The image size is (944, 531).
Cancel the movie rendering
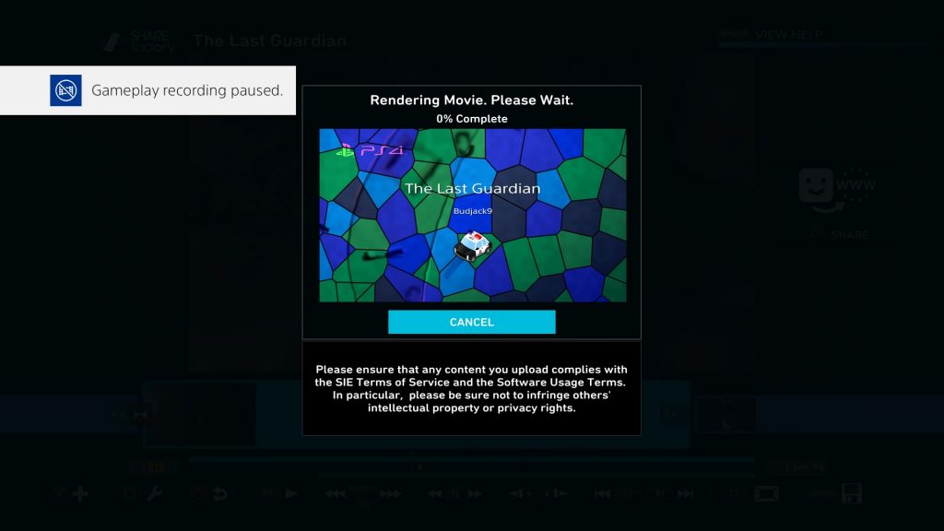[x=471, y=322]
